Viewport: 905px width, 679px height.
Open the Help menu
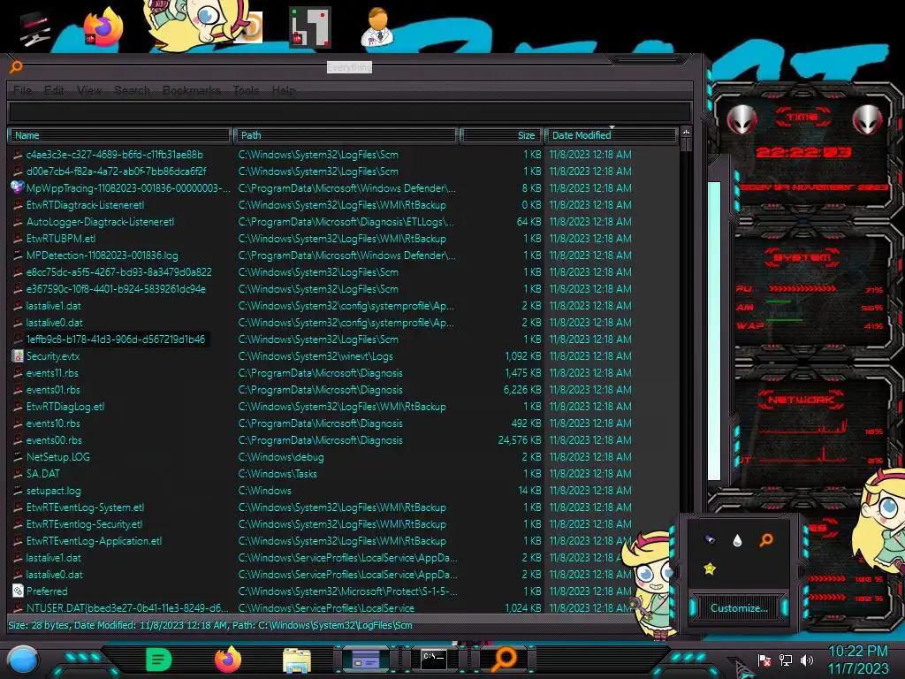(x=284, y=91)
